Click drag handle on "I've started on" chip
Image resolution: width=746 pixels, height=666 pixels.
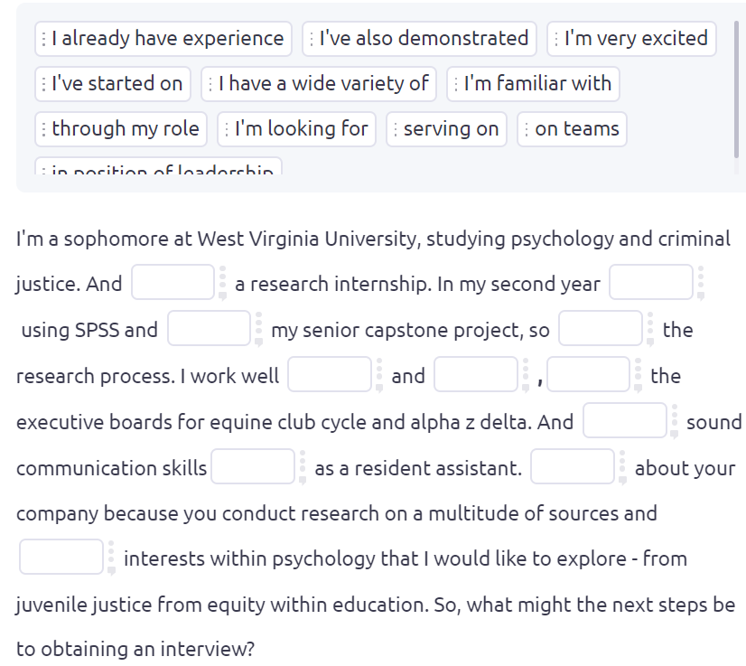[43, 84]
